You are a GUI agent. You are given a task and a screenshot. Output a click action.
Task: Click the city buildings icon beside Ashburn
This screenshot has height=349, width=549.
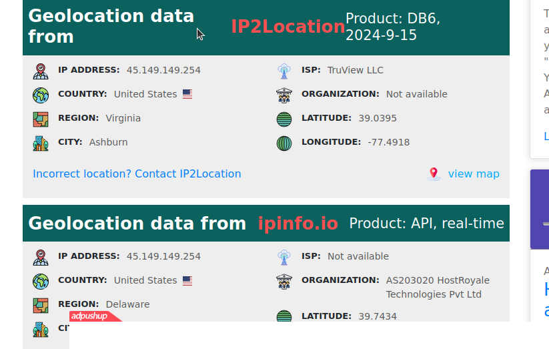(x=41, y=143)
